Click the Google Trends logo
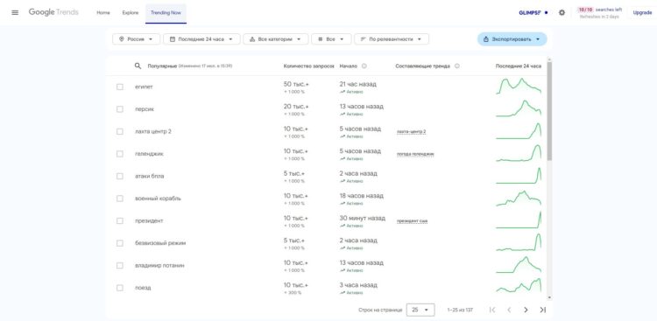The image size is (657, 321). [53, 12]
